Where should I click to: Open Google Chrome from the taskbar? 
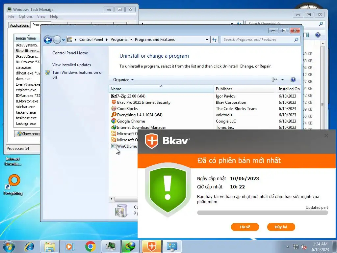(x=90, y=246)
